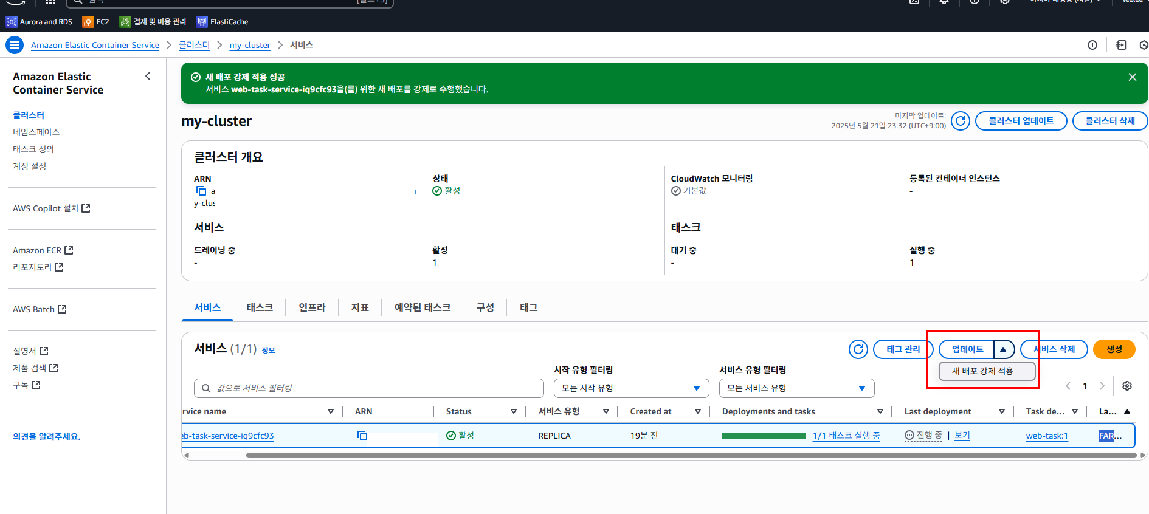Image resolution: width=1149 pixels, height=514 pixels.
Task: Switch to the 인프라 tab
Action: (312, 307)
